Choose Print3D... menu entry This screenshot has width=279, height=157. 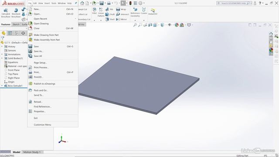[53, 77]
